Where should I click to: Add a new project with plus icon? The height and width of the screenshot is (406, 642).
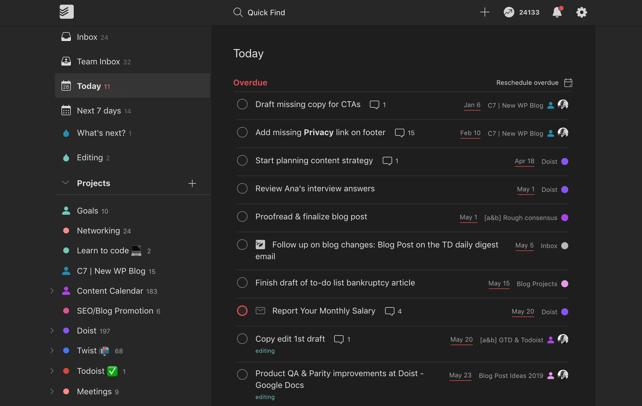point(192,183)
